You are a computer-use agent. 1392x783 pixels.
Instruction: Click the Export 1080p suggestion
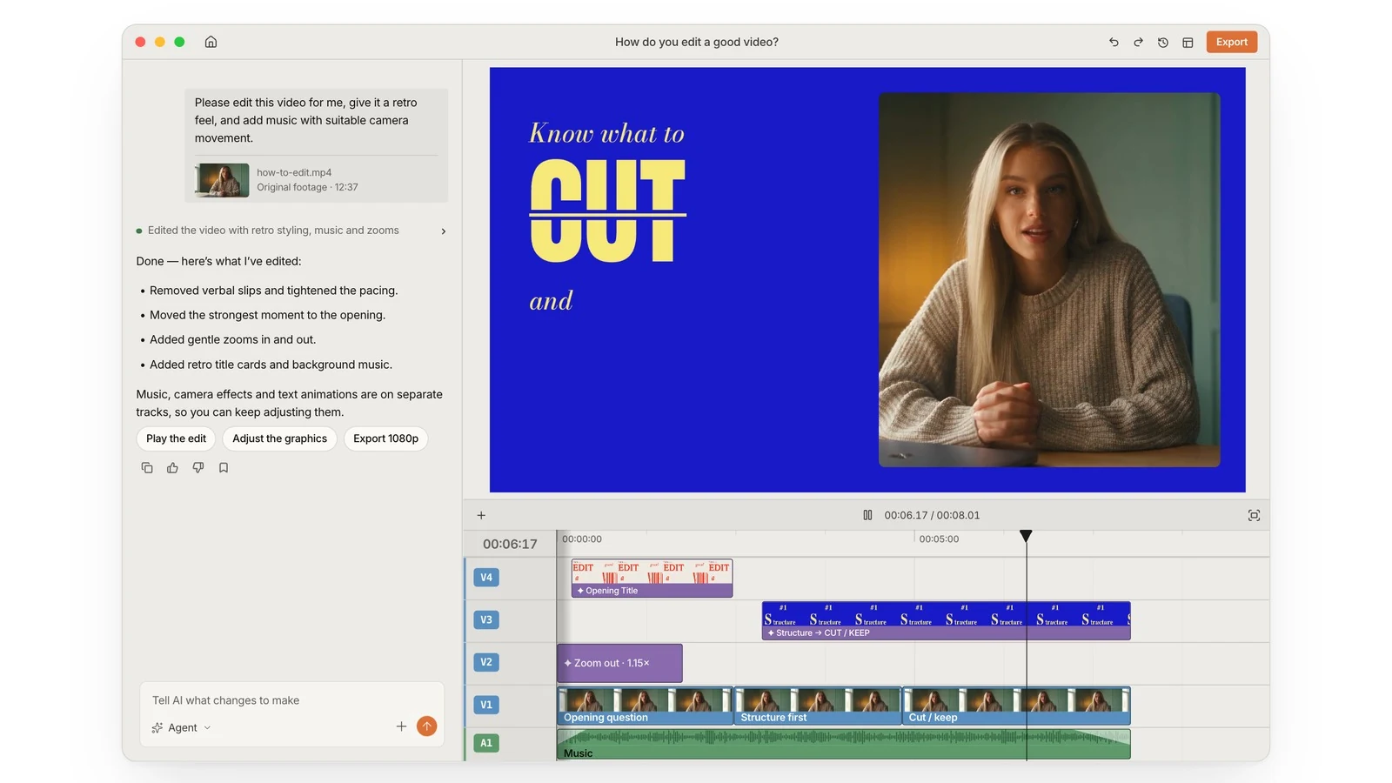pyautogui.click(x=385, y=438)
